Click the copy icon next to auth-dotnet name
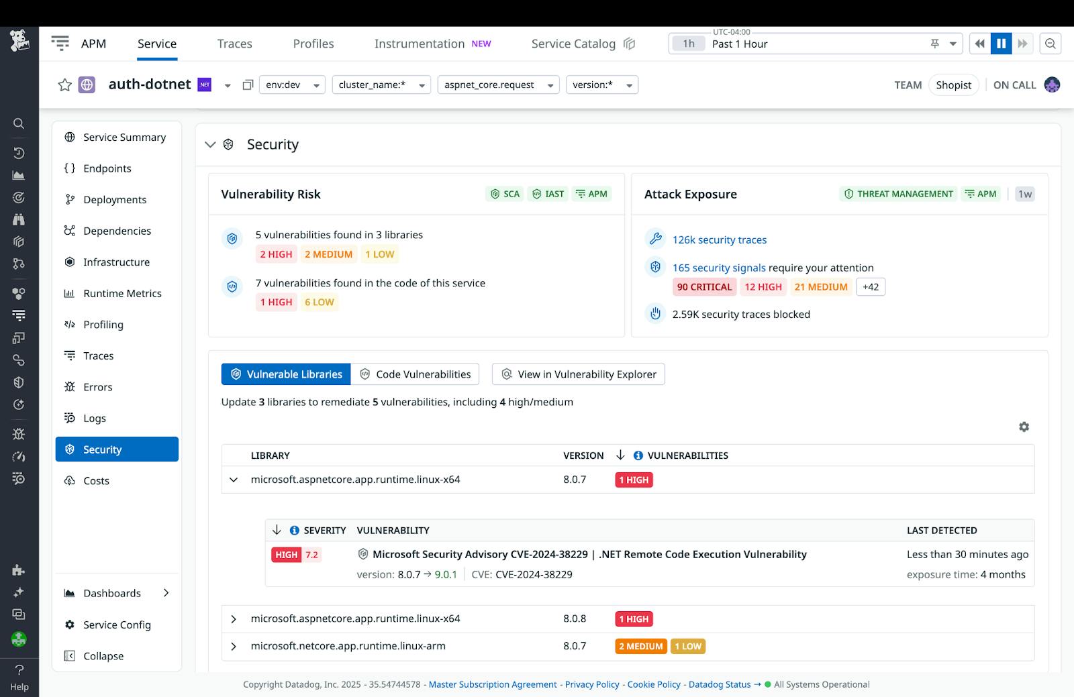Screen dimensions: 1074x697 coord(248,85)
